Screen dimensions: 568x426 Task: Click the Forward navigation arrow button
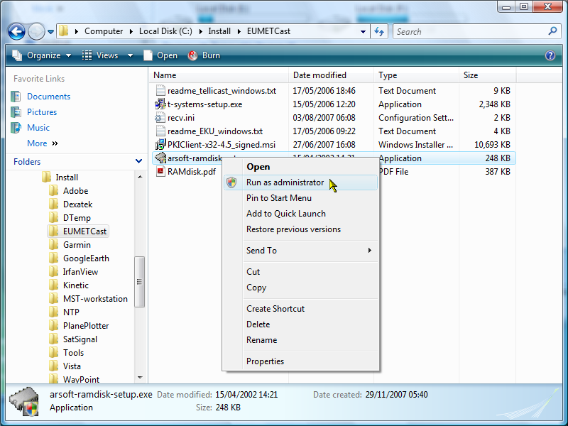point(36,31)
